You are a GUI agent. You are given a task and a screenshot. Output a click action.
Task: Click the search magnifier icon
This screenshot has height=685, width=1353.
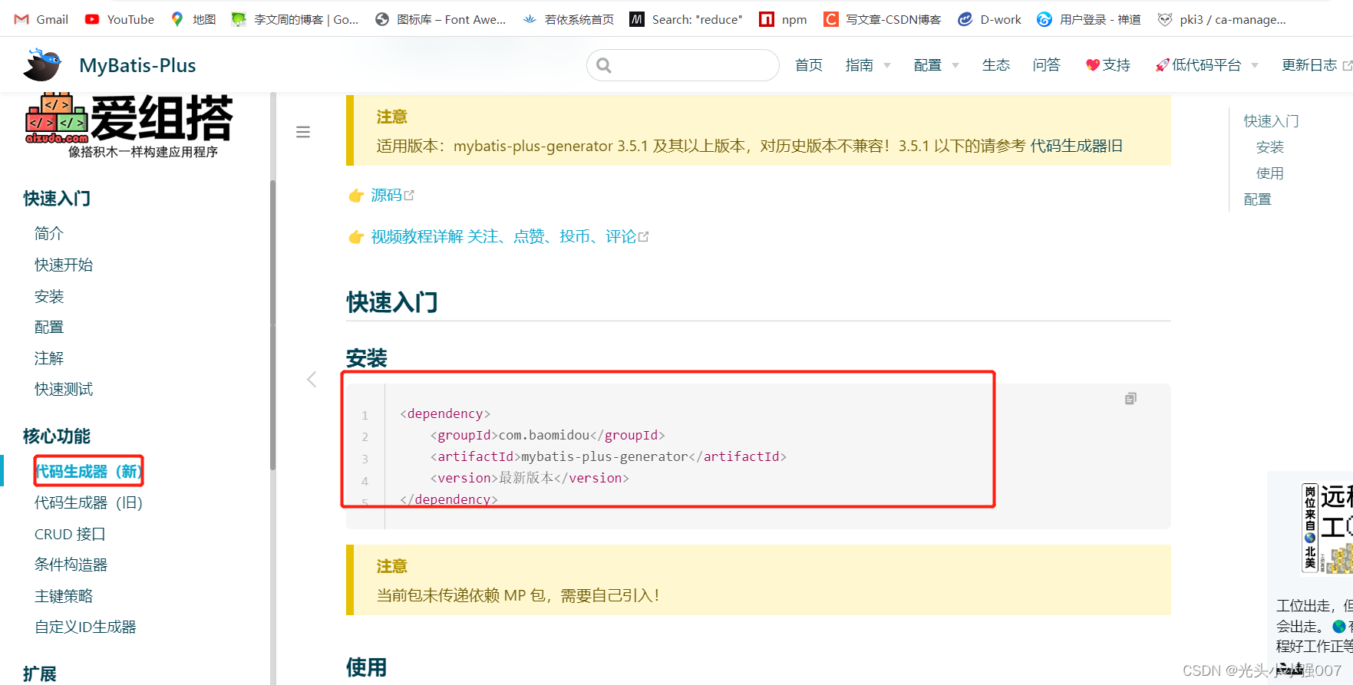604,65
